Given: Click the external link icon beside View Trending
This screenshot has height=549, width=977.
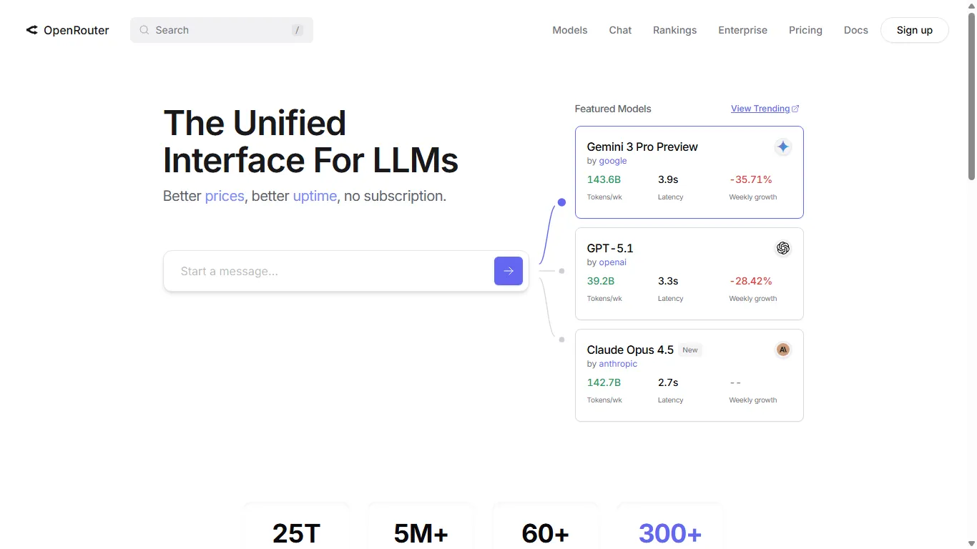Looking at the screenshot, I should [x=795, y=109].
